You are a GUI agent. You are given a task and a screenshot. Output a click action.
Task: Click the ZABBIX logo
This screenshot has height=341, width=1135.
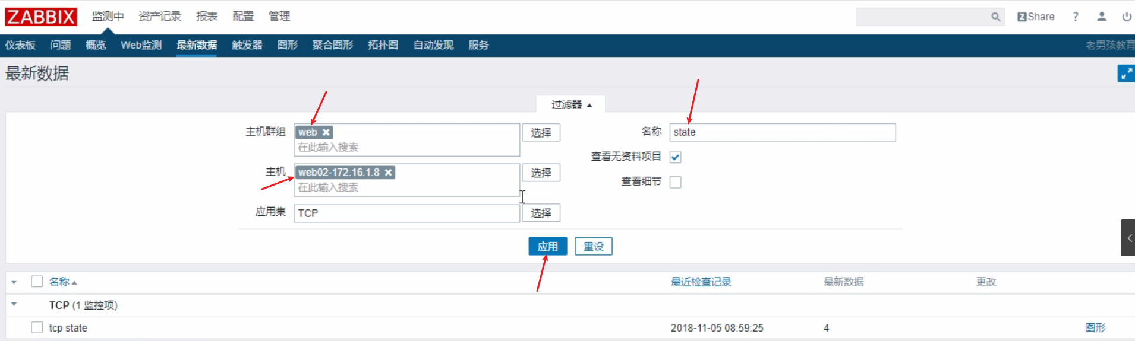(x=41, y=17)
